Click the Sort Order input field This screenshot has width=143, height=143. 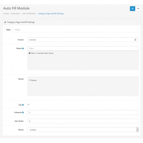tap(83, 121)
